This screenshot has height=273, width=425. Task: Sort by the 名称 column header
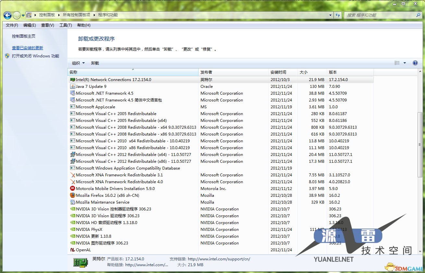point(133,72)
